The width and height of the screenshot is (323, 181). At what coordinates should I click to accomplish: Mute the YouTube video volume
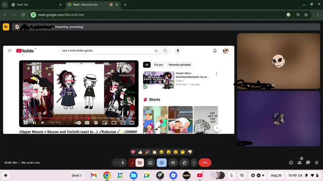43,123
